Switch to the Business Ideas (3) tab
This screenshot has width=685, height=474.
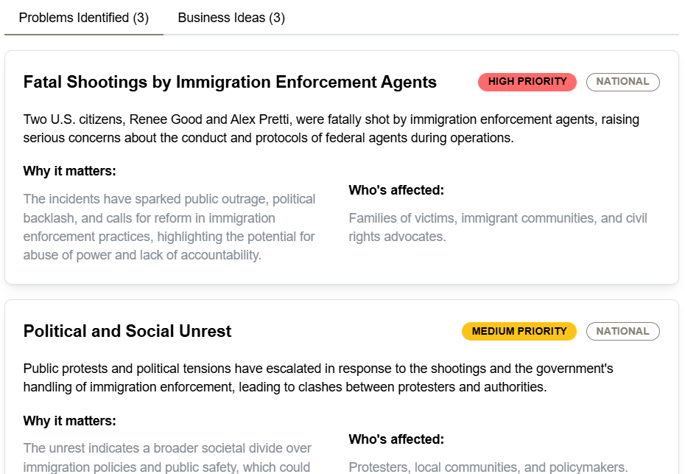pos(231,18)
